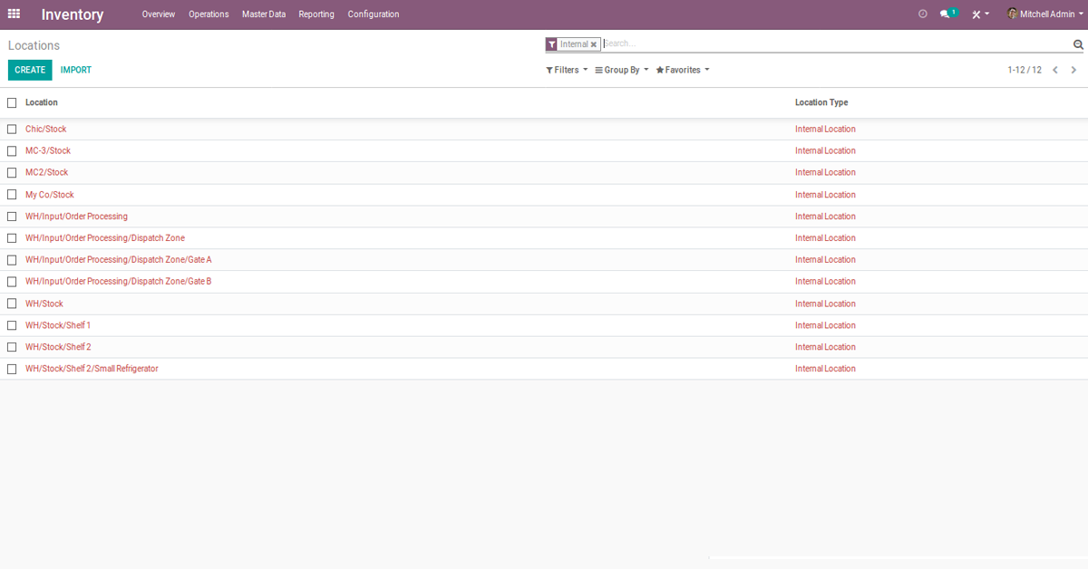Tick the Small Refrigerator row checkbox
The height and width of the screenshot is (569, 1088).
pyautogui.click(x=12, y=369)
